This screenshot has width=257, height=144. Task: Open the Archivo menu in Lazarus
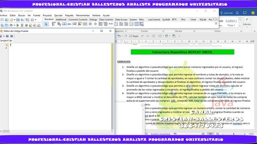tap(4, 15)
